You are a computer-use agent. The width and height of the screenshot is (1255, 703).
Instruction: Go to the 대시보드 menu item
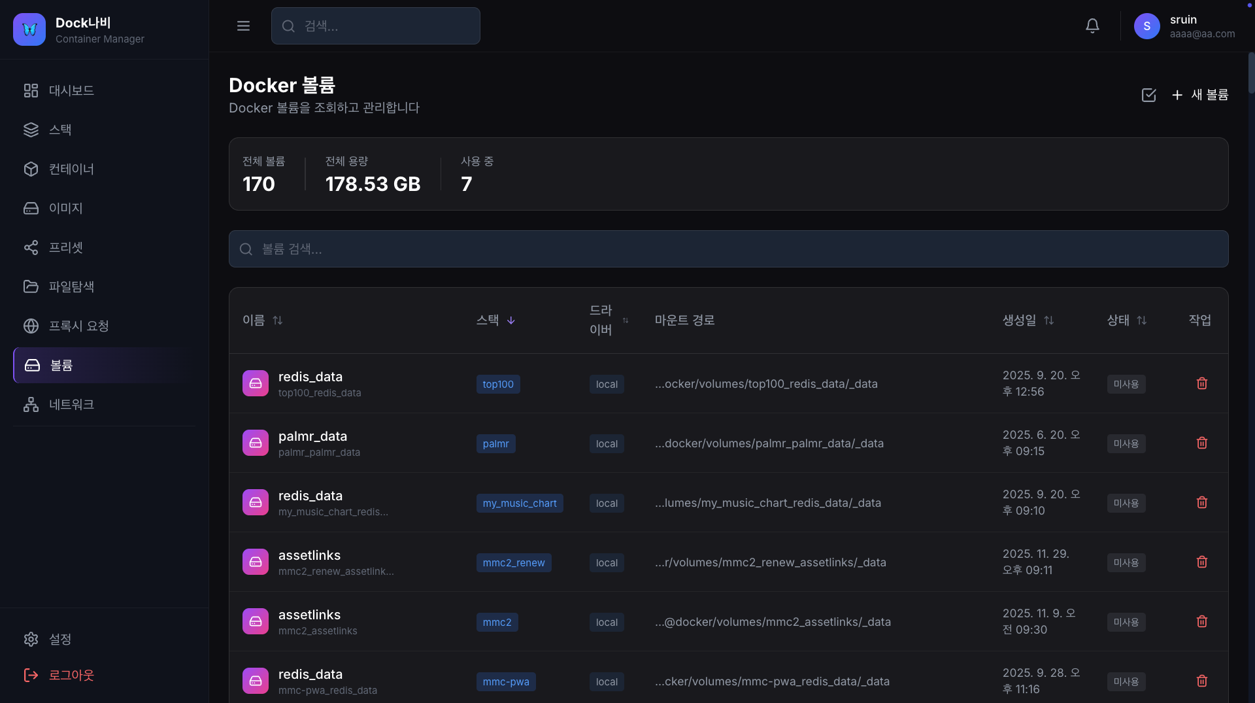point(71,90)
